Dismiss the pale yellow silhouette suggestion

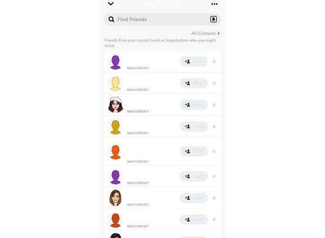(x=214, y=83)
